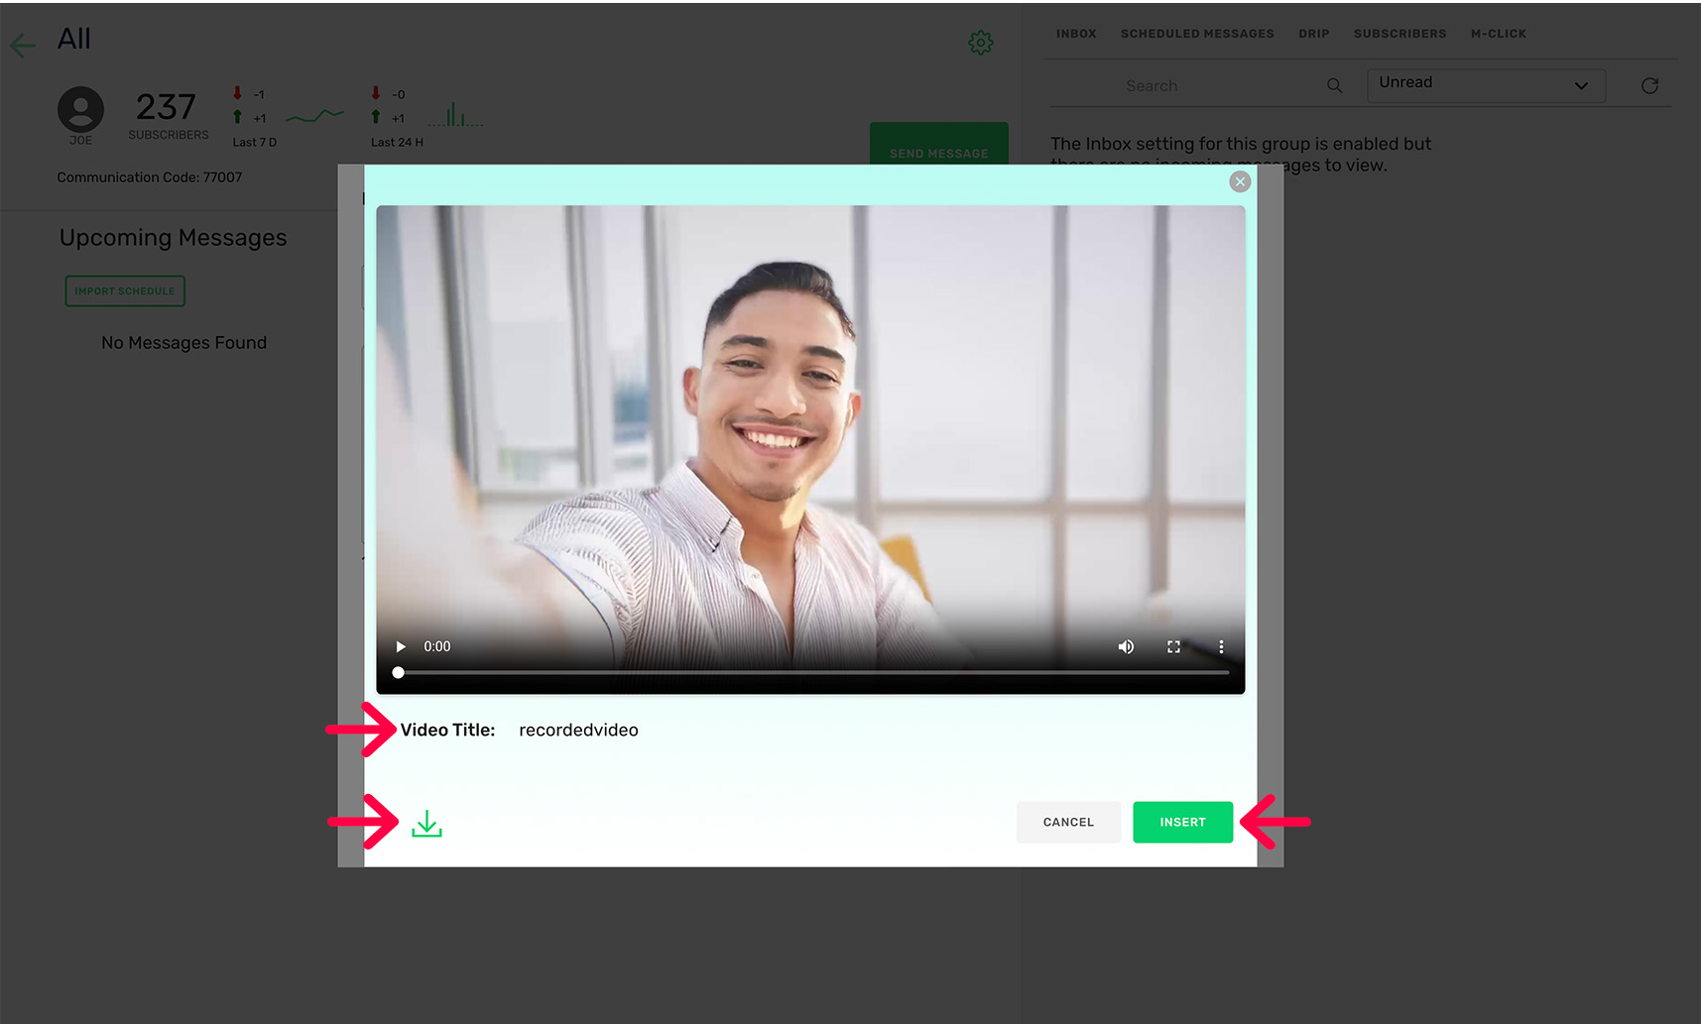
Task: Close the video preview modal
Action: 1240,181
